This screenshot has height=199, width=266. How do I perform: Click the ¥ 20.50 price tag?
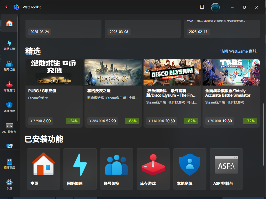coord(162,121)
